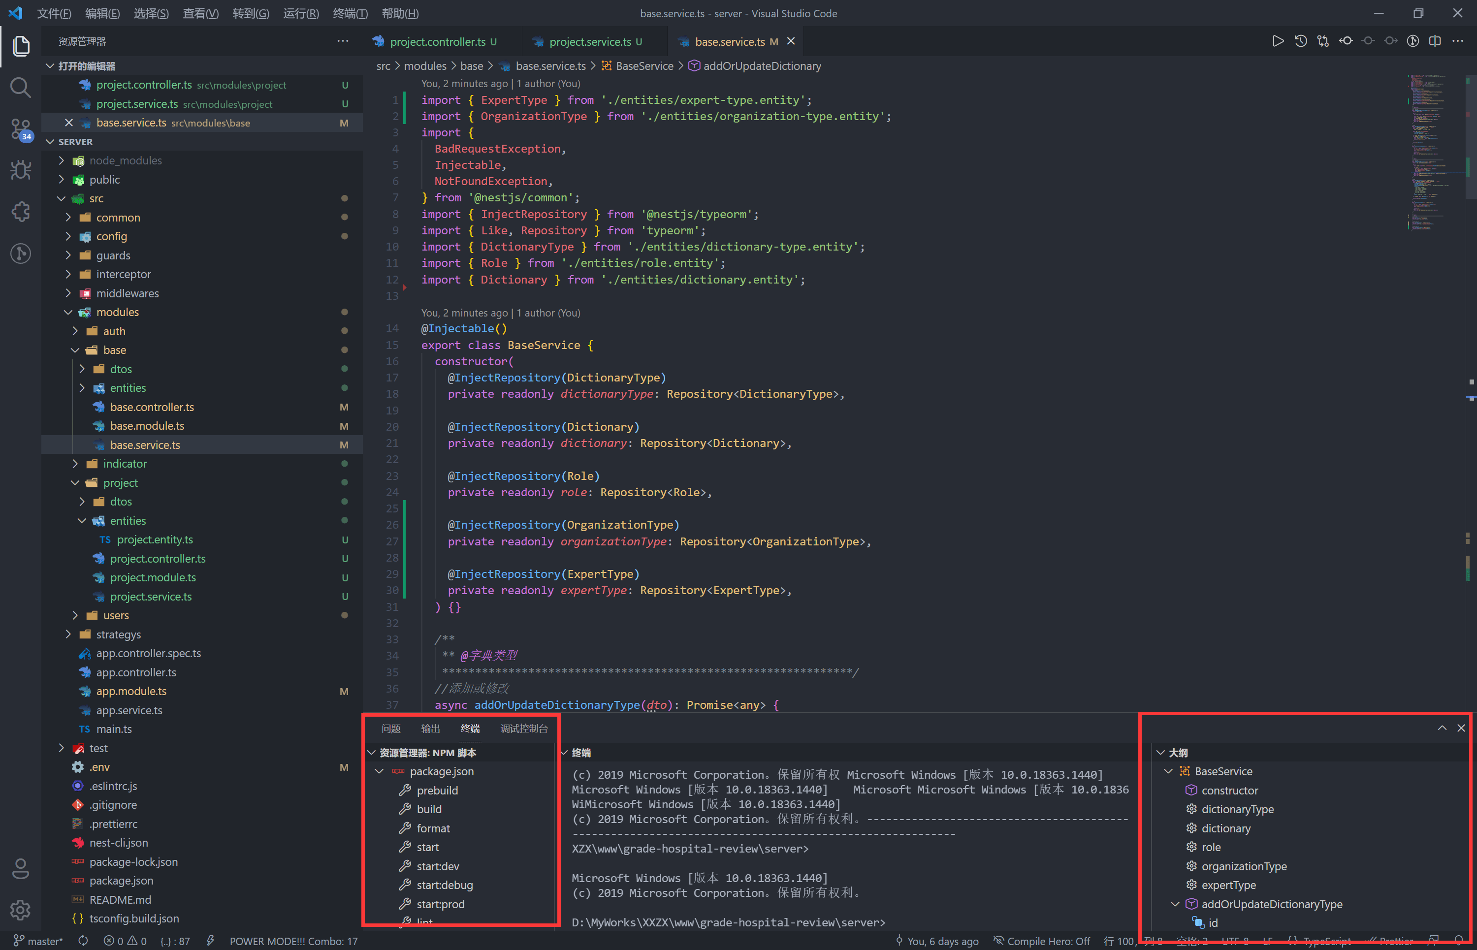Image resolution: width=1477 pixels, height=950 pixels.
Task: Open the Search view in activity bar
Action: [20, 88]
